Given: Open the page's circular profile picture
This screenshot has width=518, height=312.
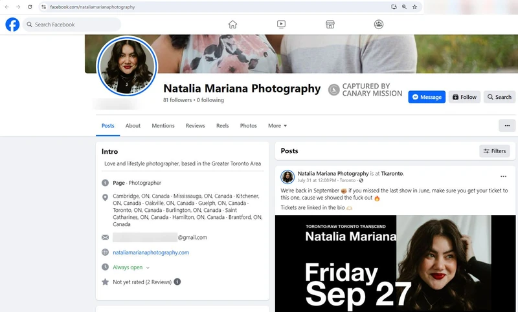Looking at the screenshot, I should coord(127,66).
